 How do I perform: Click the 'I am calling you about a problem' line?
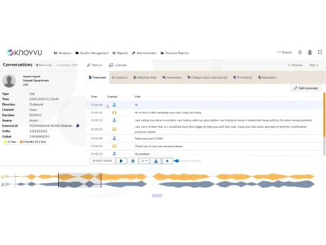(x=223, y=120)
